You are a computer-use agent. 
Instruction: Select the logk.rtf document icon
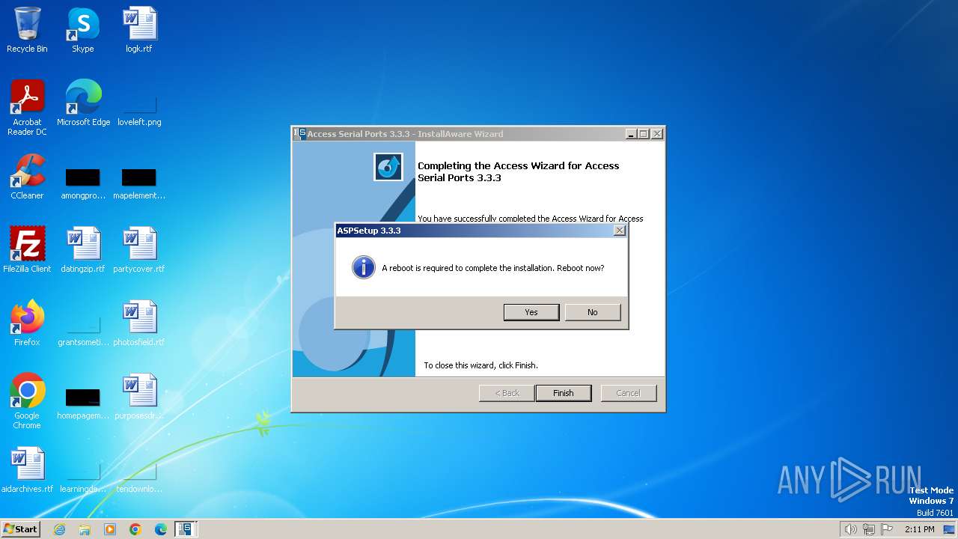pyautogui.click(x=139, y=30)
